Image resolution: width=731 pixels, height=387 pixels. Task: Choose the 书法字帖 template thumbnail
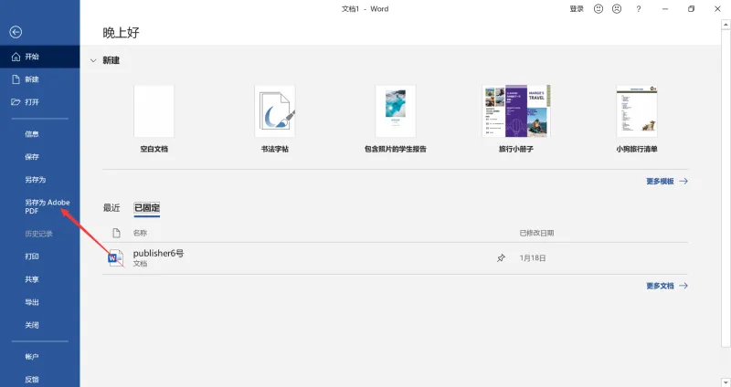pos(275,110)
